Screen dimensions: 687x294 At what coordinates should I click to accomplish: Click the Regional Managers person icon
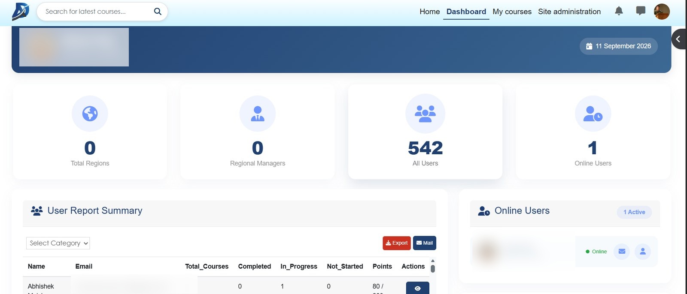pyautogui.click(x=258, y=114)
